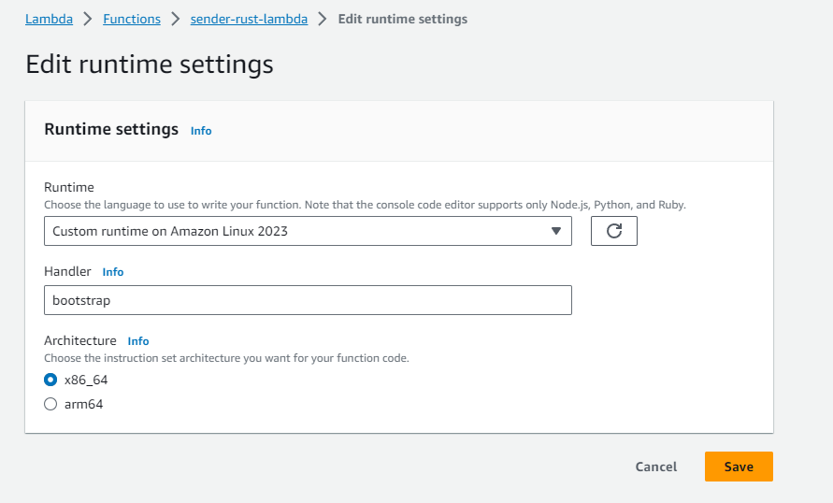Screen dimensions: 833x503
Task: Open the Functions breadcrumb link
Action: (132, 19)
